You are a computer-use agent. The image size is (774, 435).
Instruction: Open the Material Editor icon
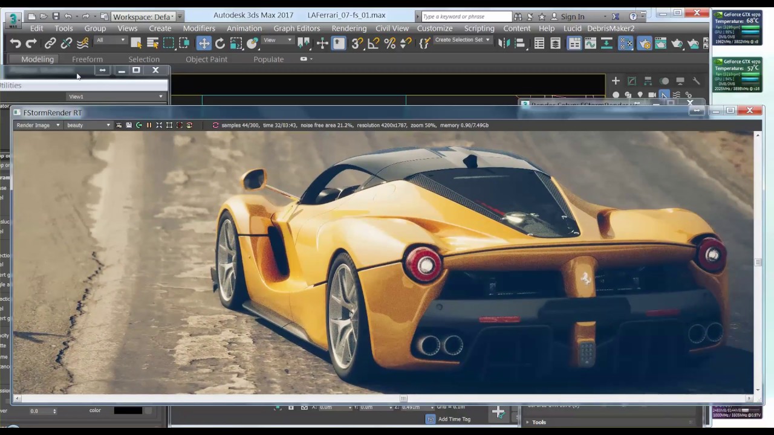point(626,43)
